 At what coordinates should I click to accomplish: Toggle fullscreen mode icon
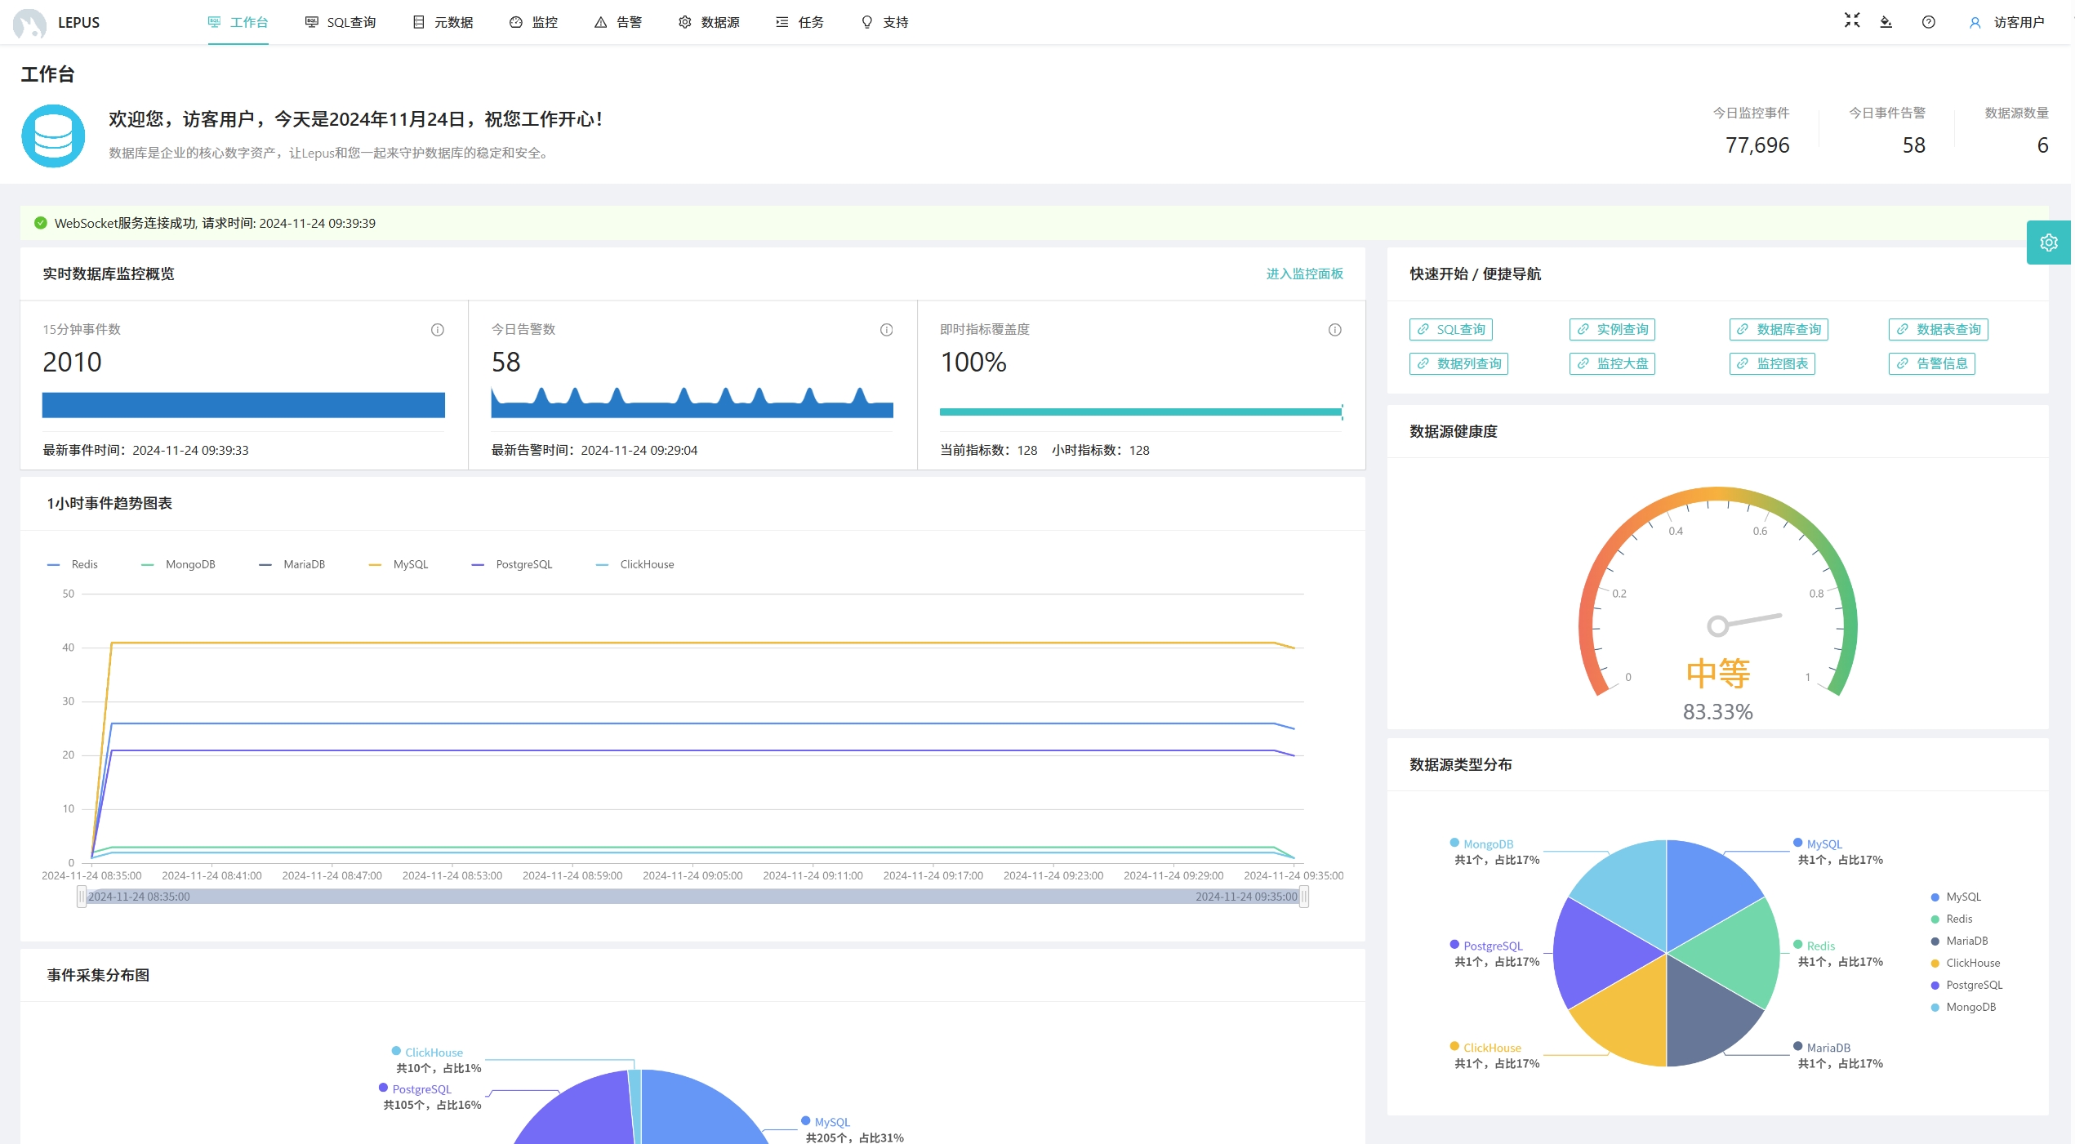coord(1852,21)
